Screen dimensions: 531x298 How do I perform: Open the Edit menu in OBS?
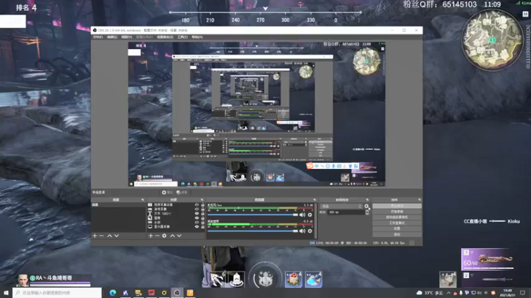pos(112,37)
